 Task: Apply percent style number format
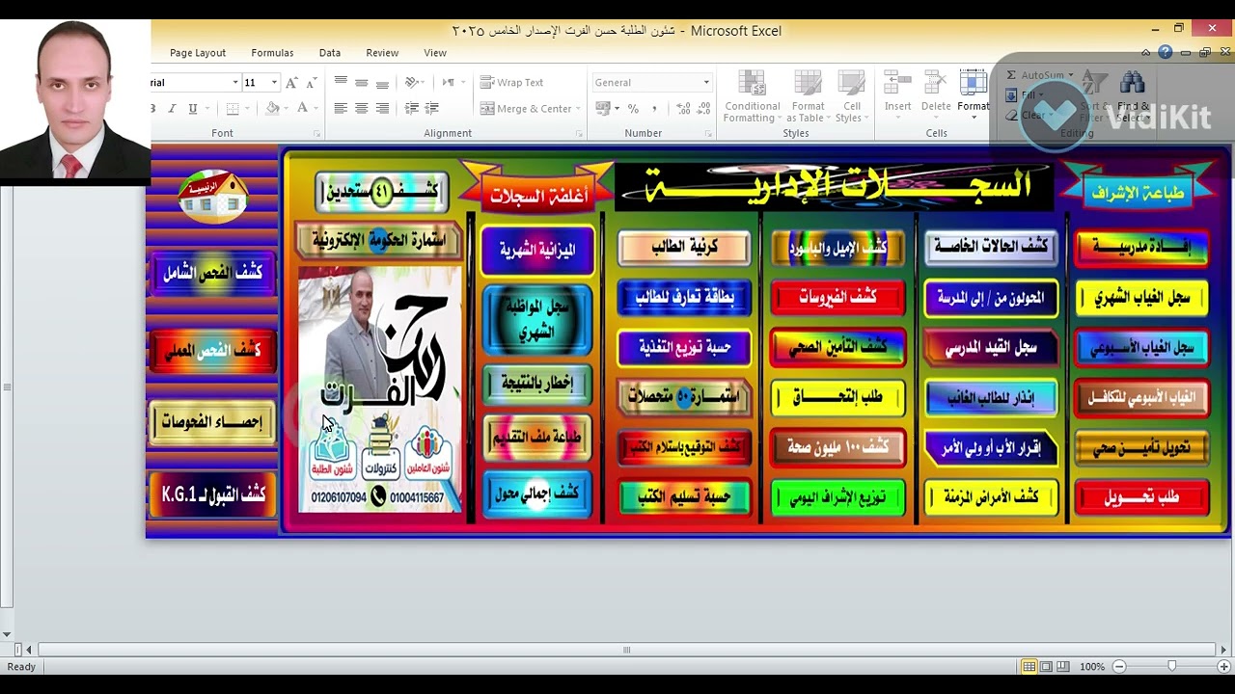coord(633,109)
